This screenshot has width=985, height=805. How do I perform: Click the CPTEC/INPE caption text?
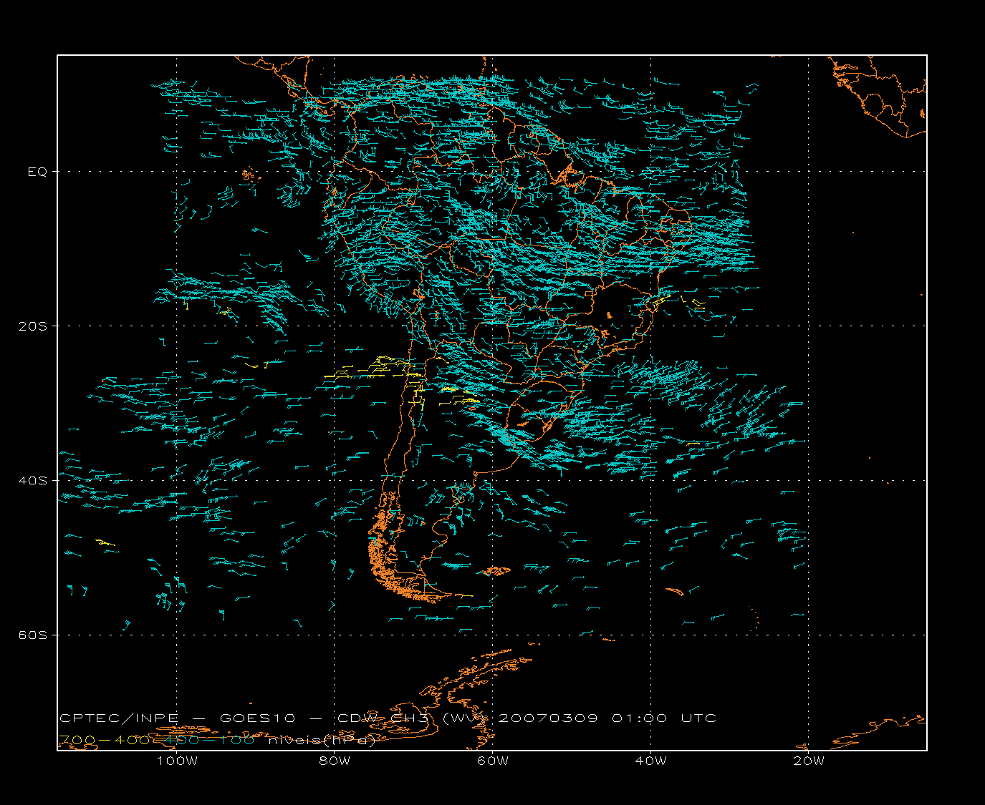point(119,718)
